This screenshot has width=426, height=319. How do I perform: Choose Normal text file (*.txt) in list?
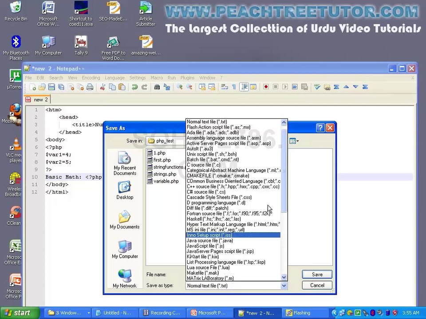[x=233, y=122]
